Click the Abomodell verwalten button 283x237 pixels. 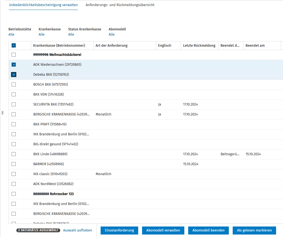point(163,230)
